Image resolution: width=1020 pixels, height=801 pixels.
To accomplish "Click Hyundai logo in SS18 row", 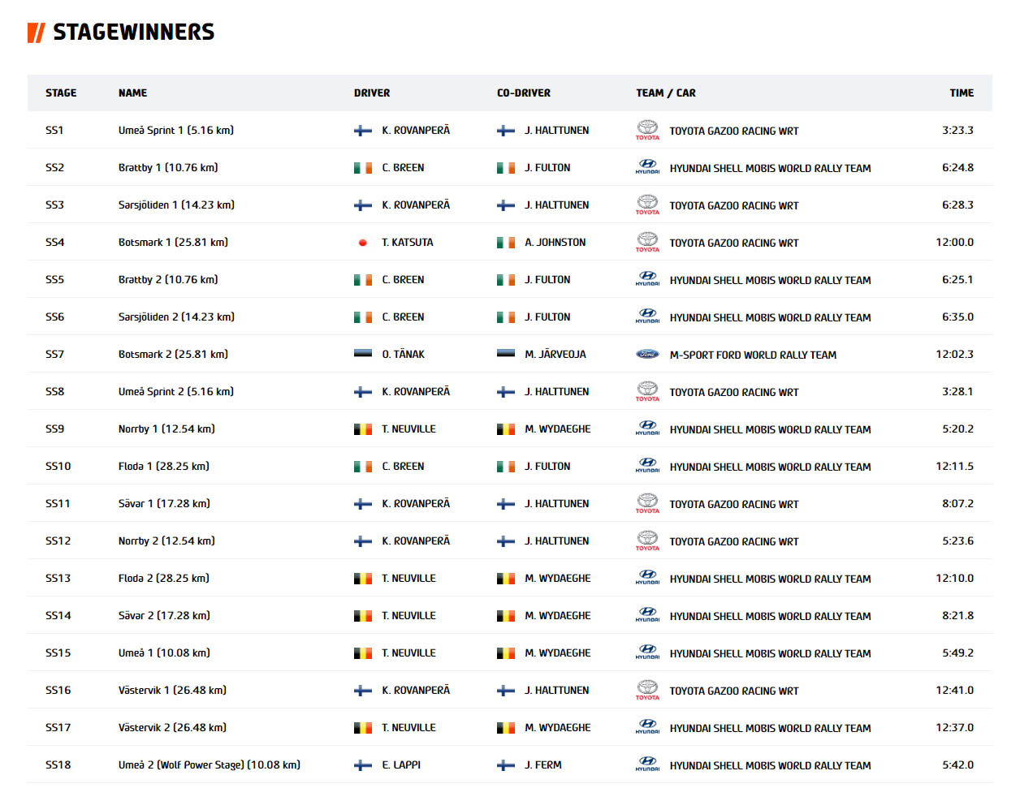I will [647, 764].
